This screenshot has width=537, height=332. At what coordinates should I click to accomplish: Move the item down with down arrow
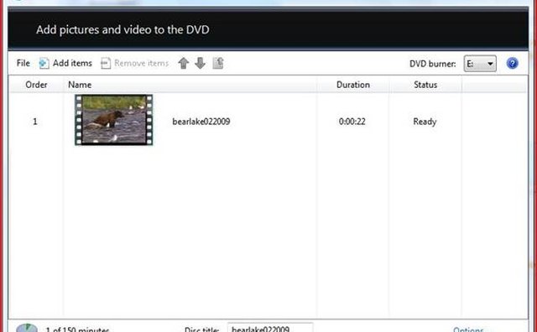click(x=200, y=64)
